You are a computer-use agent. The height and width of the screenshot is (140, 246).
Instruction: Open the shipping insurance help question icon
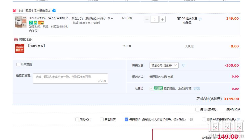point(199,88)
